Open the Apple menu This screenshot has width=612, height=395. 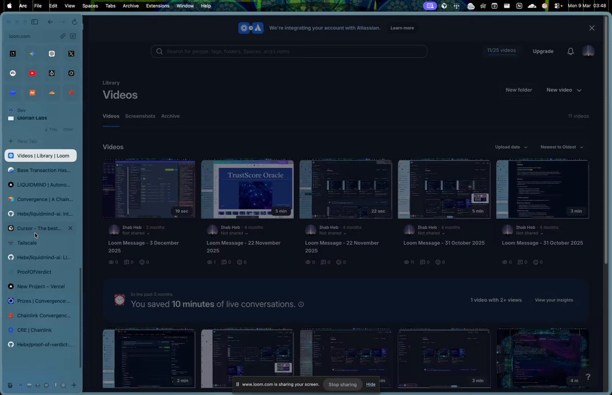[9, 6]
